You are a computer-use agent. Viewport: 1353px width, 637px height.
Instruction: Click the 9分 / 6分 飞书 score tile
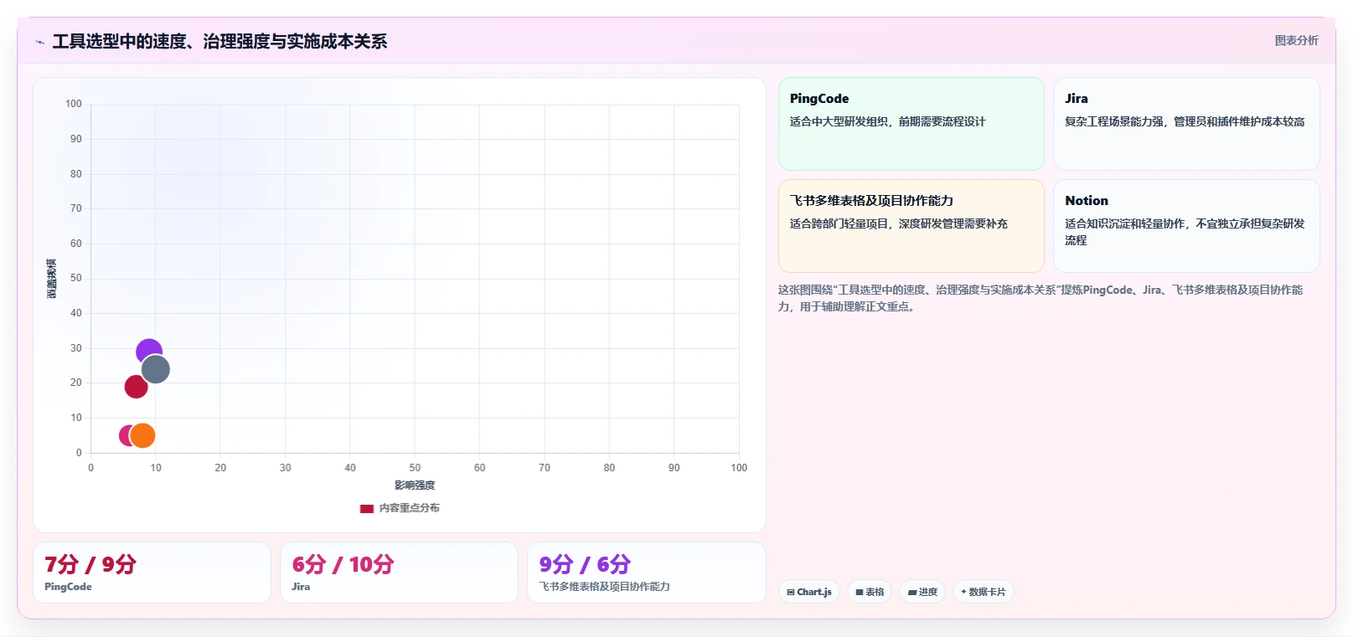tap(646, 573)
